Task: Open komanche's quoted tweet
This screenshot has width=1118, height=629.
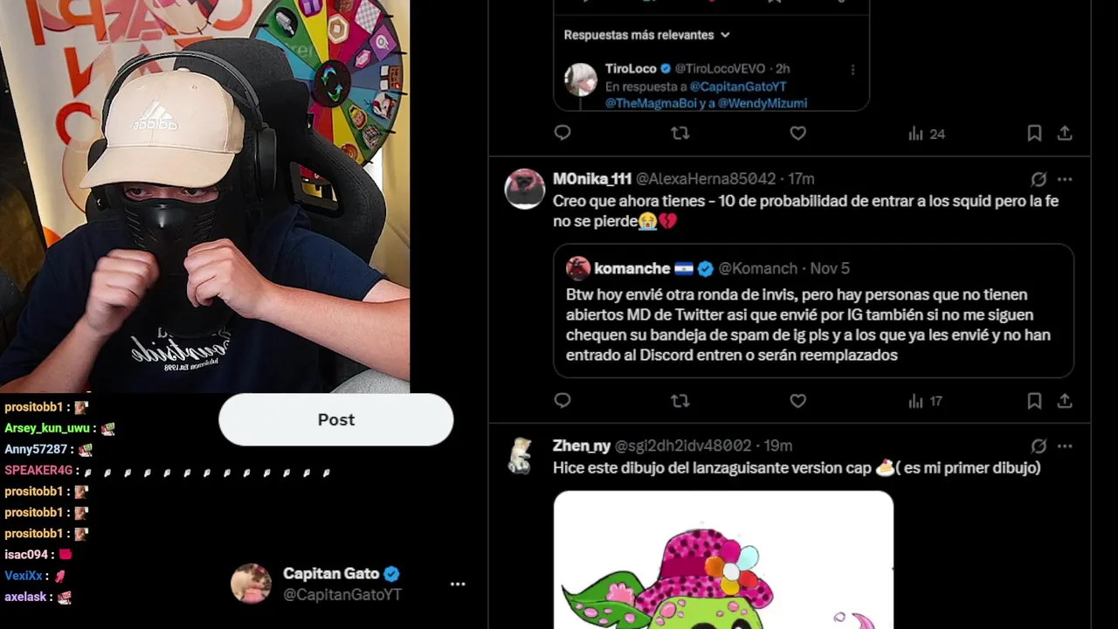Action: (x=813, y=311)
